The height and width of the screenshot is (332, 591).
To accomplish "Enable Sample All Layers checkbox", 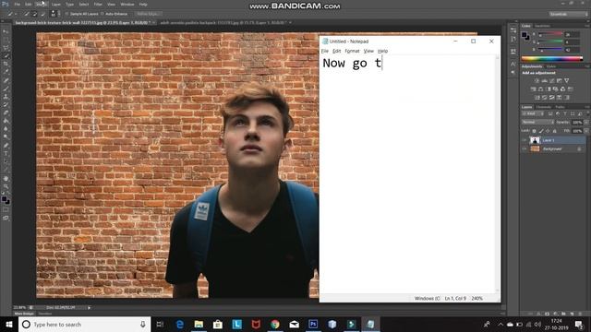I will click(67, 14).
